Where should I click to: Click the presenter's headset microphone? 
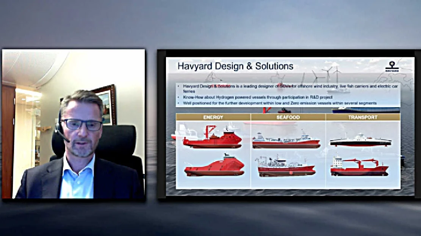(64, 138)
